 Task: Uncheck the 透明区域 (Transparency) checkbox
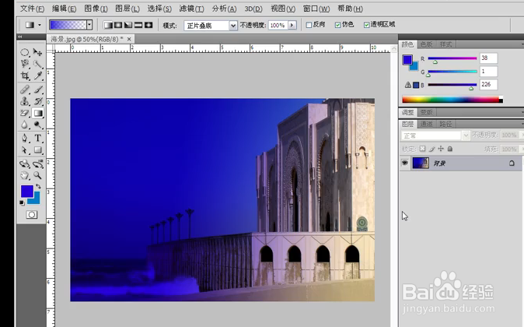pos(367,25)
